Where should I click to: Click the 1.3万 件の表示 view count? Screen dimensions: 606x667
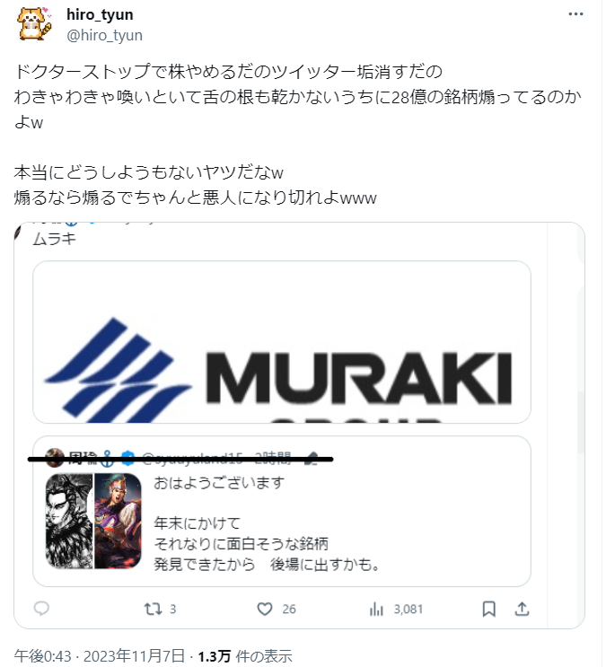(x=245, y=655)
